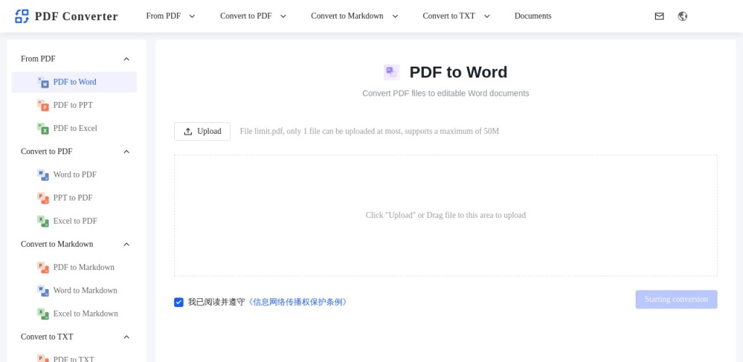Screen dimensions: 743x362
Task: Click the Starting conversion button
Action: click(x=676, y=300)
